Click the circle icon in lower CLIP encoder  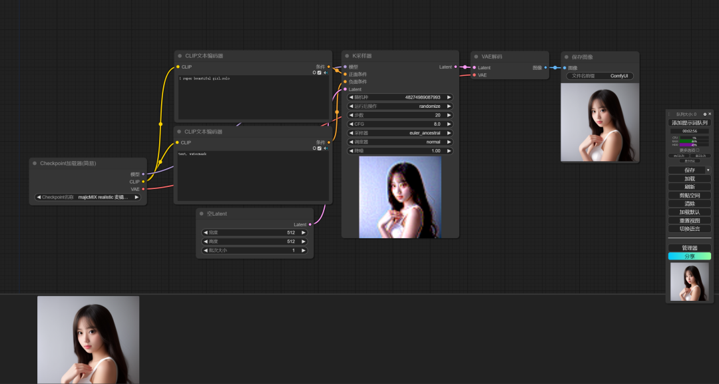[x=314, y=148]
